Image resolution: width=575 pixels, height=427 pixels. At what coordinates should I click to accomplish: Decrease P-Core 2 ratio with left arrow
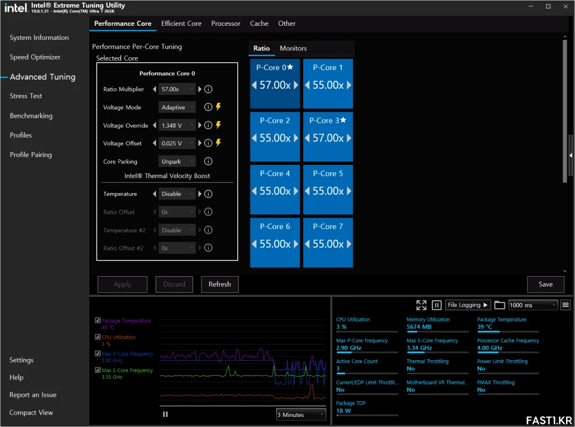coord(254,138)
